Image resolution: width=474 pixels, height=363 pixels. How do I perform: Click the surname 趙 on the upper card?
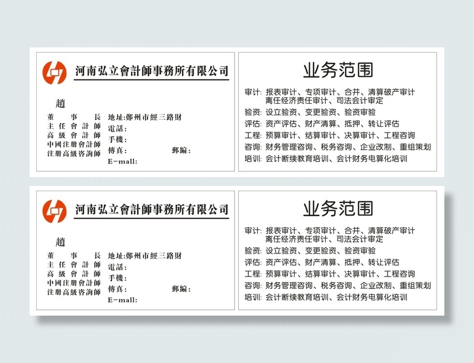pos(60,104)
